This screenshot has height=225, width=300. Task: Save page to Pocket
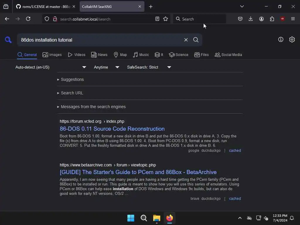pos(240,19)
